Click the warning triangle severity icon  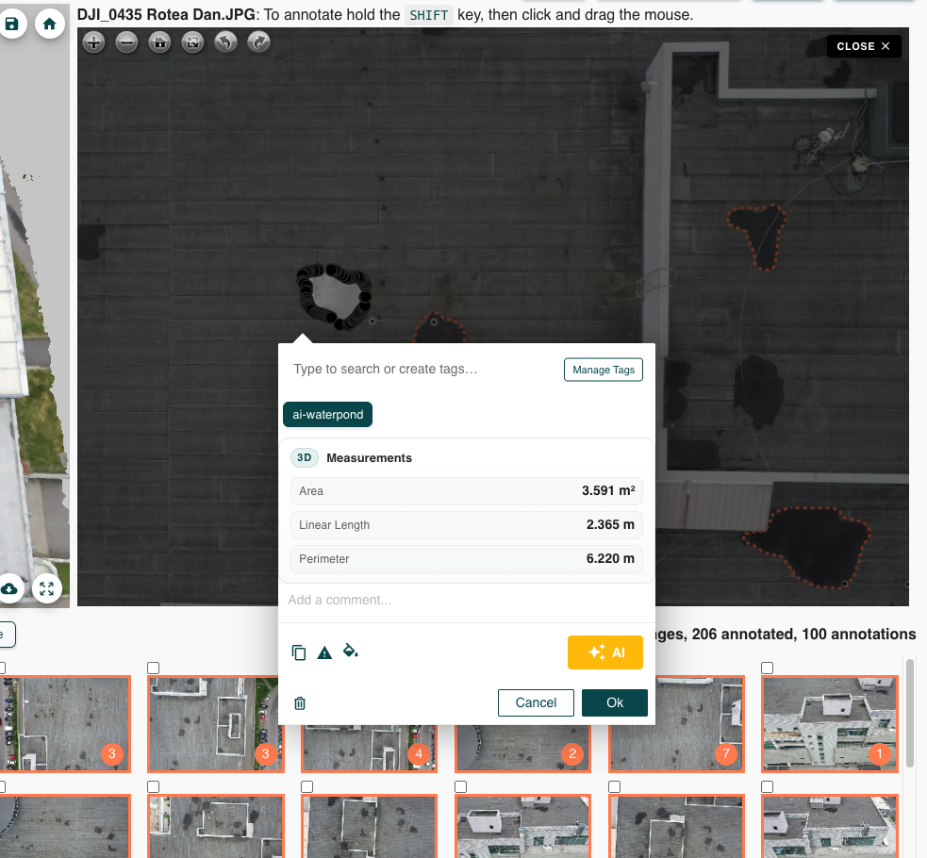[x=324, y=652]
